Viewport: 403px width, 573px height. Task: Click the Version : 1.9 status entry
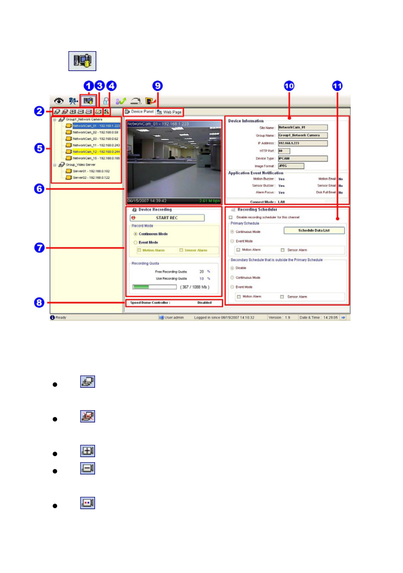(x=279, y=318)
